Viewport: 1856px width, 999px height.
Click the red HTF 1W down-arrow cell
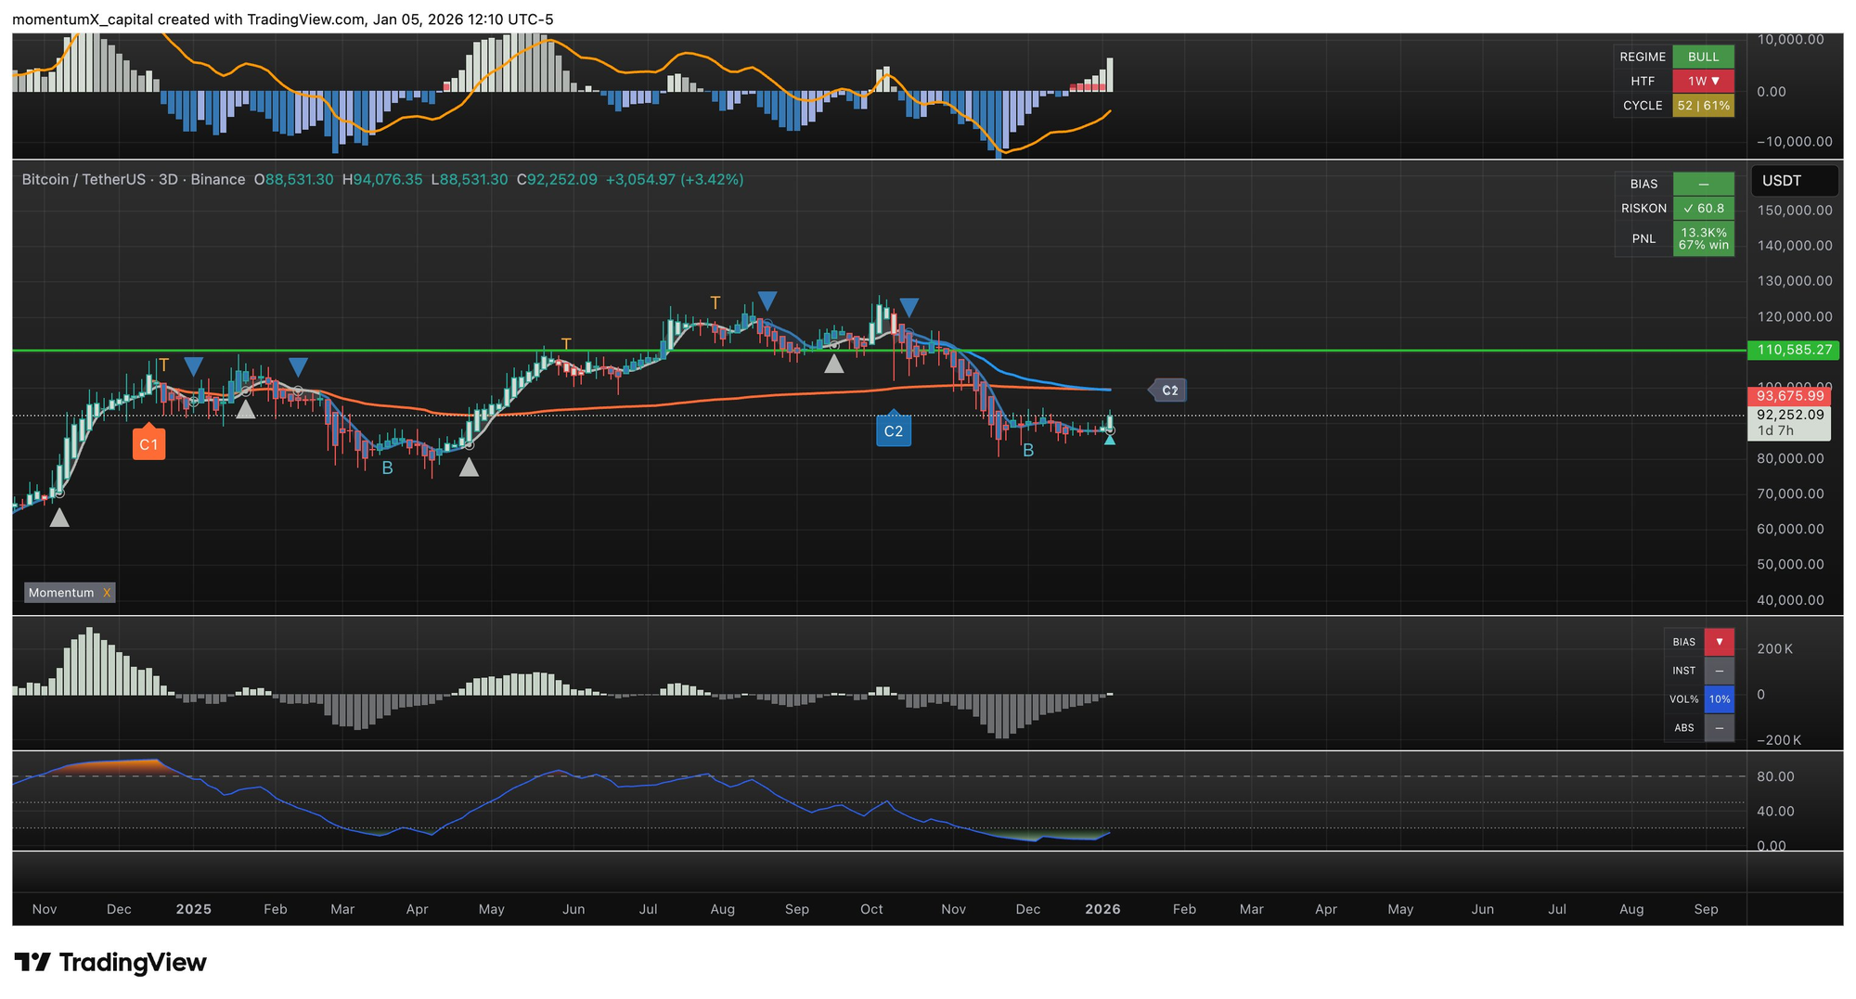pyautogui.click(x=1703, y=81)
